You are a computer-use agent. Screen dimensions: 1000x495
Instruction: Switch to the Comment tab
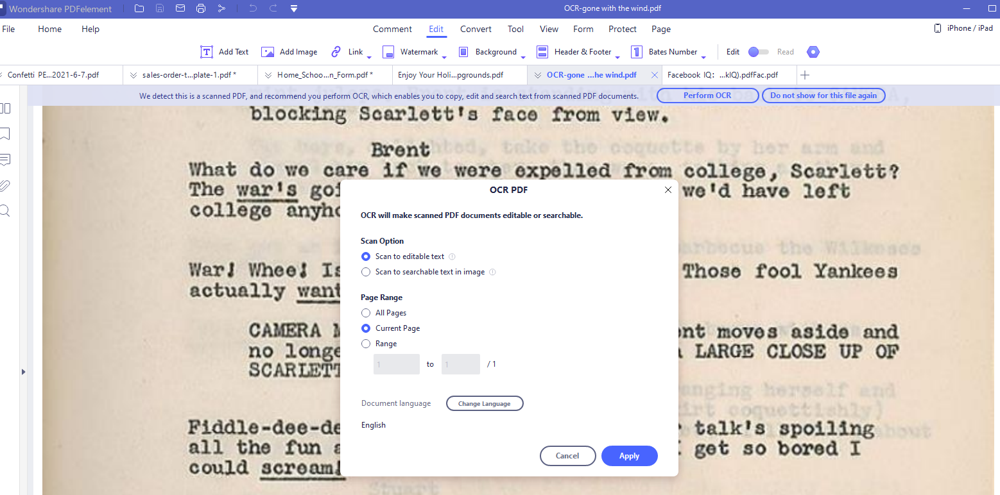click(x=392, y=29)
